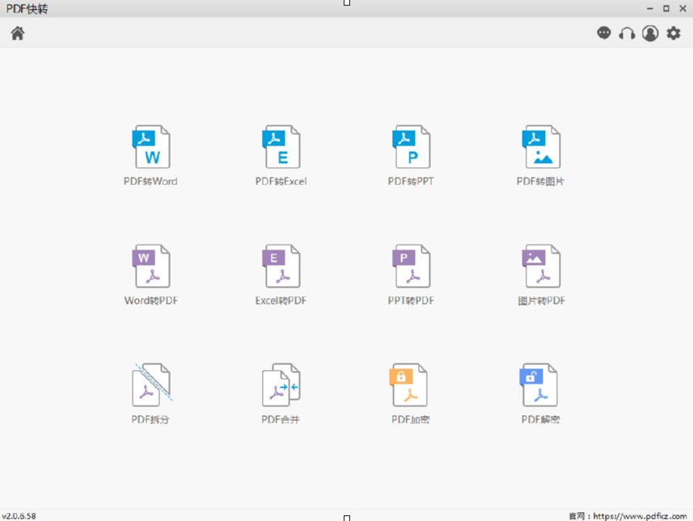Viewport: 693px width, 521px height.
Task: Open the settings gear icon
Action: tap(674, 33)
